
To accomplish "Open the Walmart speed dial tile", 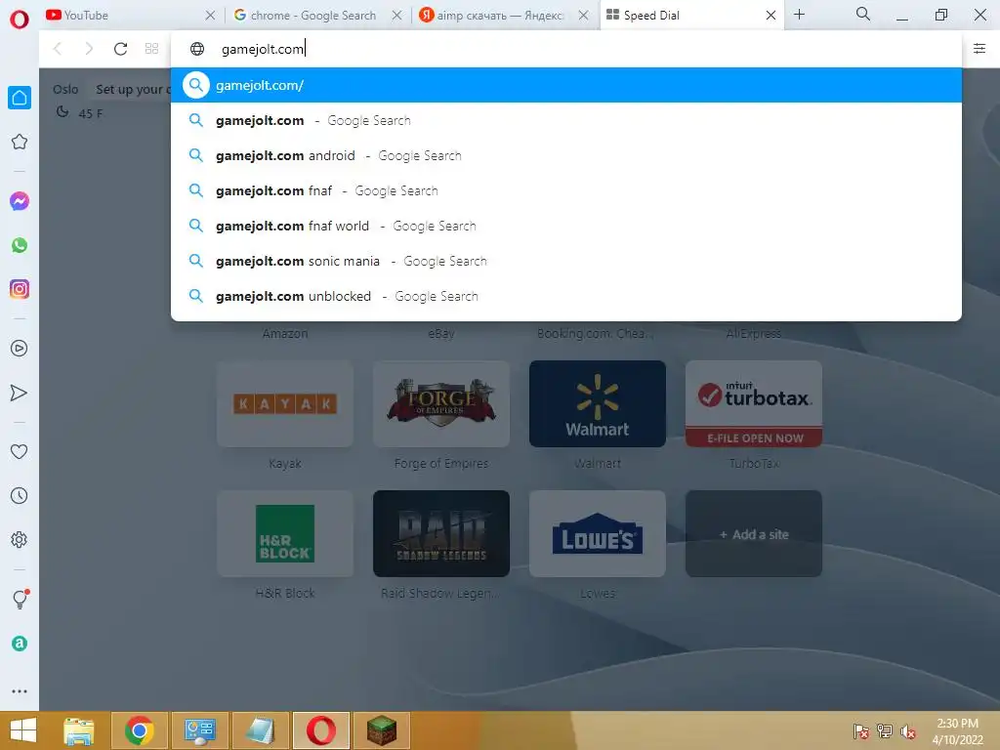I will 598,403.
